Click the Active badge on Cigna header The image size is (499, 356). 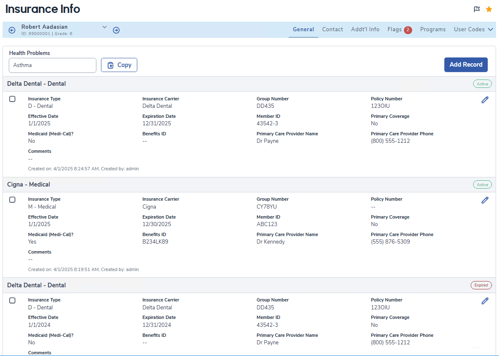[482, 184]
